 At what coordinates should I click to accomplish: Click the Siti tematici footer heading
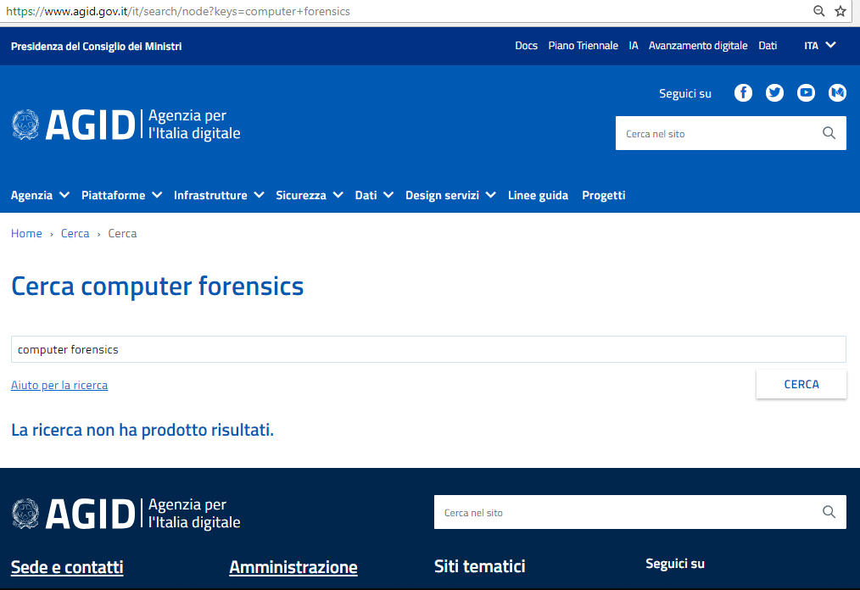(x=479, y=566)
